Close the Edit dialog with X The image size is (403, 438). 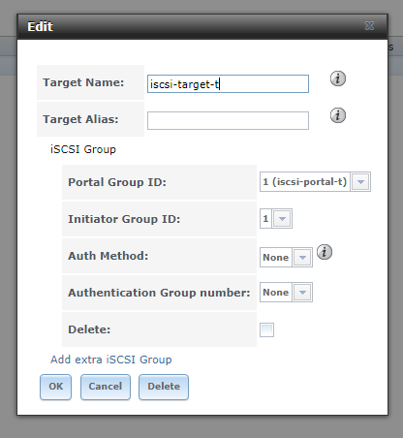point(369,26)
